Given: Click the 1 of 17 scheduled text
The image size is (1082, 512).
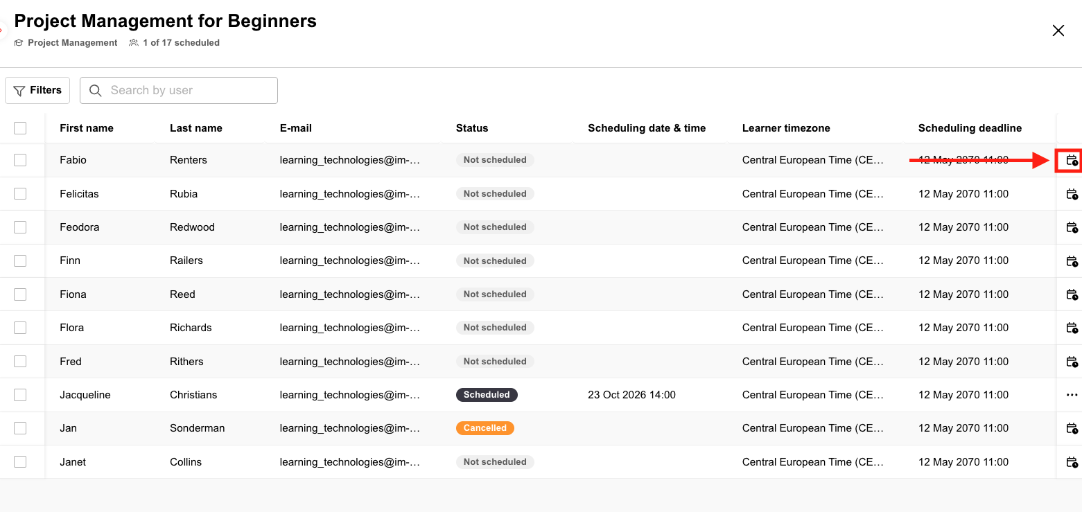Looking at the screenshot, I should (181, 43).
